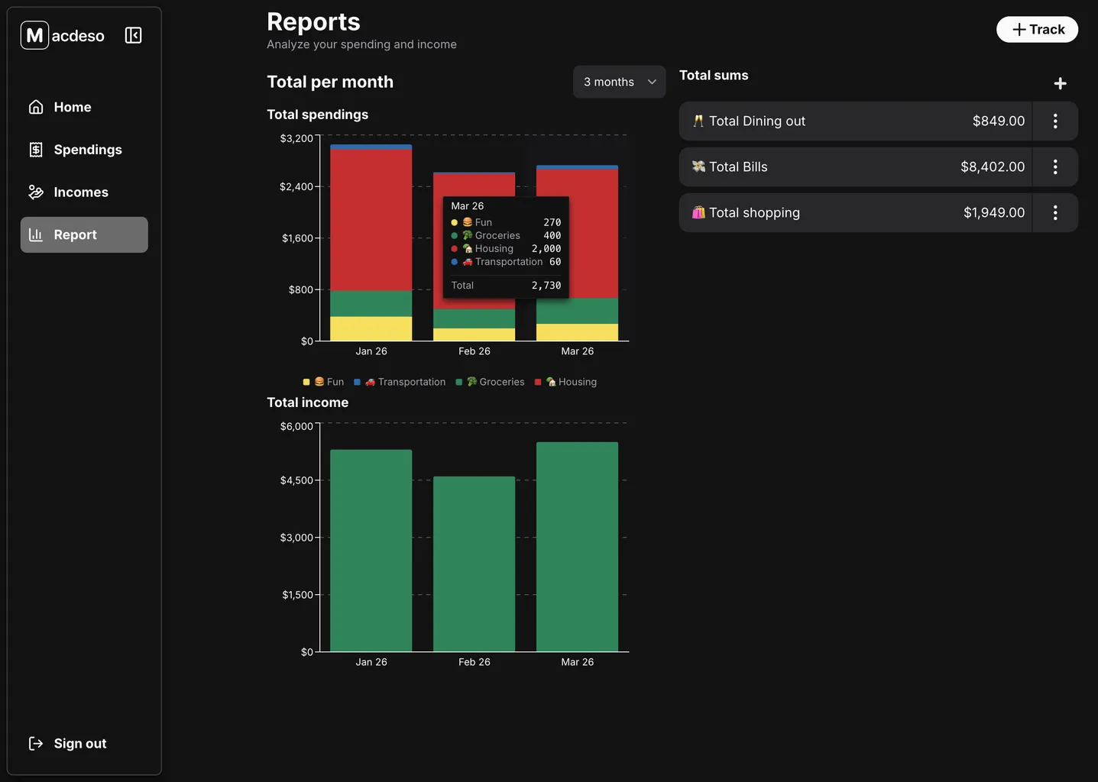Expand the Total shopping three-dot menu
Screen dimensions: 1098x782
click(x=1055, y=212)
